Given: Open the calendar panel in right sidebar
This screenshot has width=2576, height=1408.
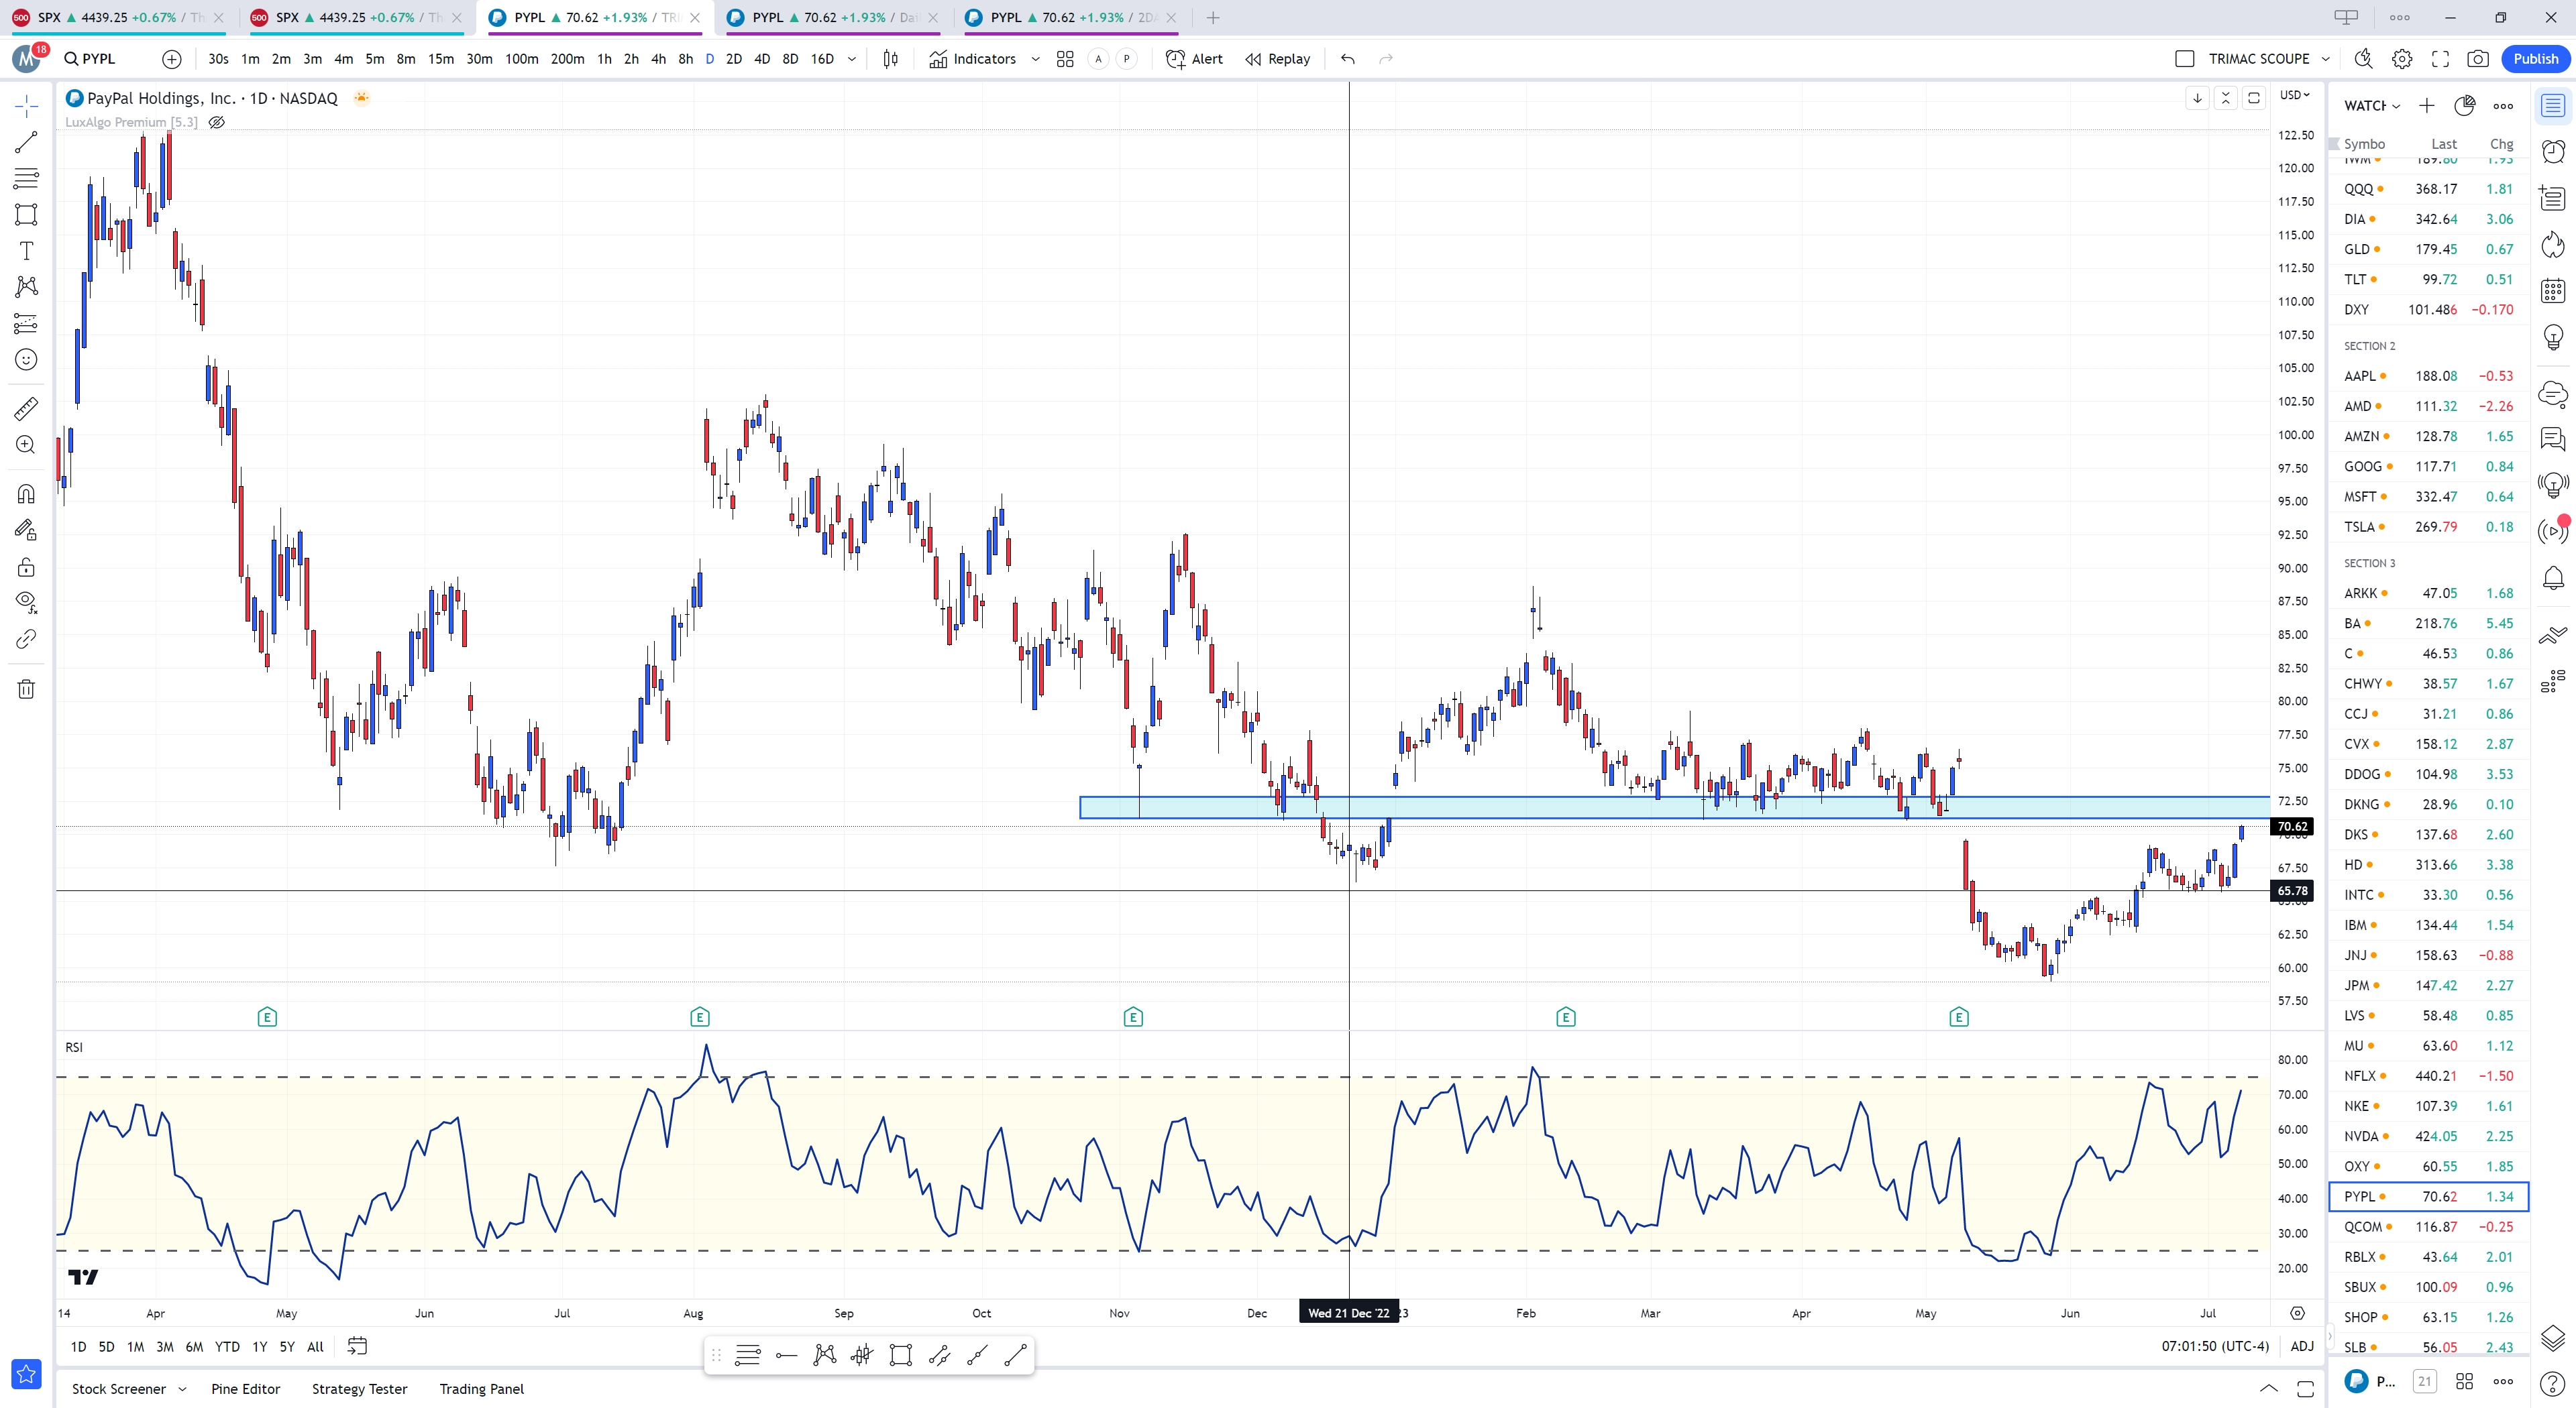Looking at the screenshot, I should (2553, 291).
